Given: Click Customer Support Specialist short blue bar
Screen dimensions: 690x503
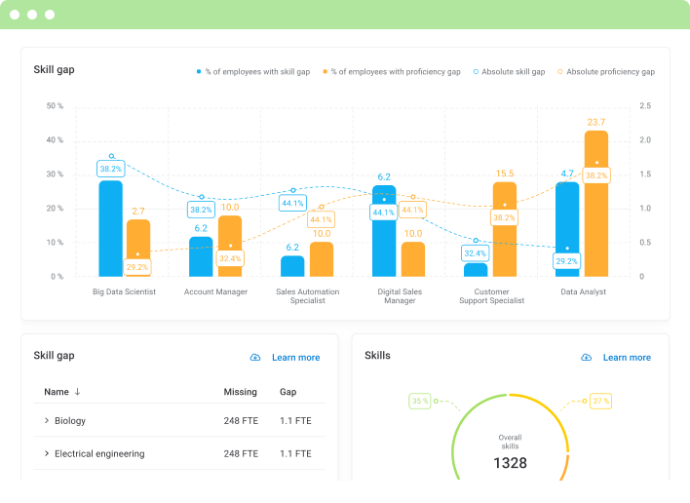Looking at the screenshot, I should [x=476, y=270].
